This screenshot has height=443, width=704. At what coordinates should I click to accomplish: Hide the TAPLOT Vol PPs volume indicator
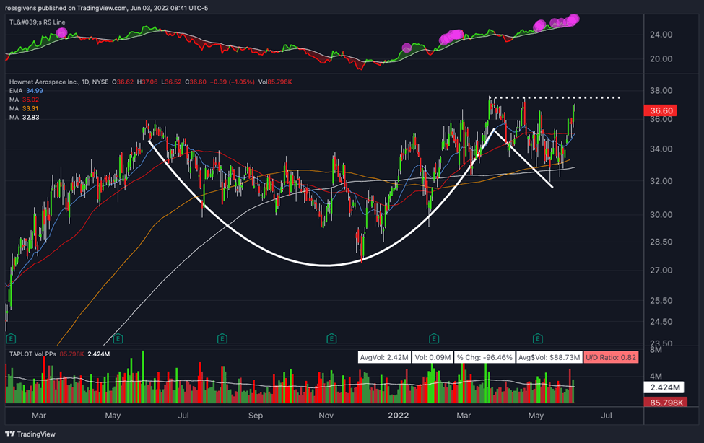[x=34, y=353]
